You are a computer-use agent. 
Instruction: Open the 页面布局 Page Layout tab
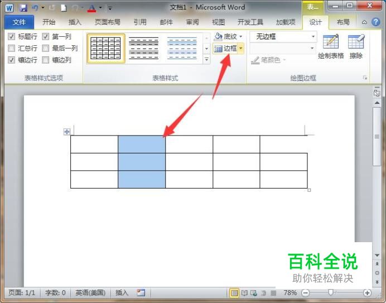(108, 22)
